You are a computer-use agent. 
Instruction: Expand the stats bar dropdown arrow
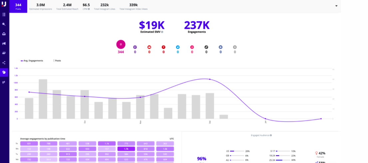(x=336, y=6)
